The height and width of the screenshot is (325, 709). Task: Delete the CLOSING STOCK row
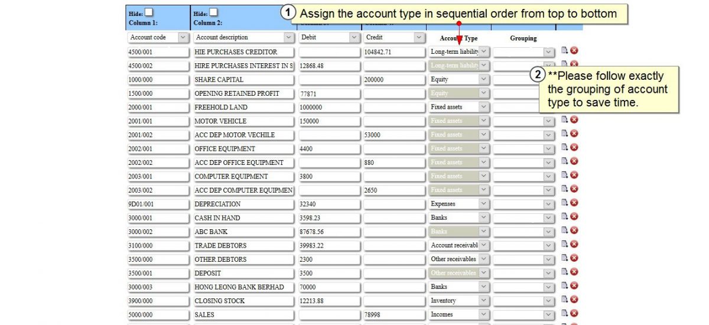point(574,300)
